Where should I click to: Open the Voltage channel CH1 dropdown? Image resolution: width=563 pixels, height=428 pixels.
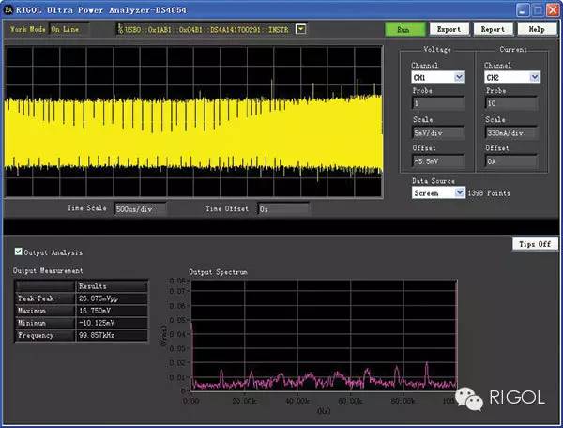459,77
